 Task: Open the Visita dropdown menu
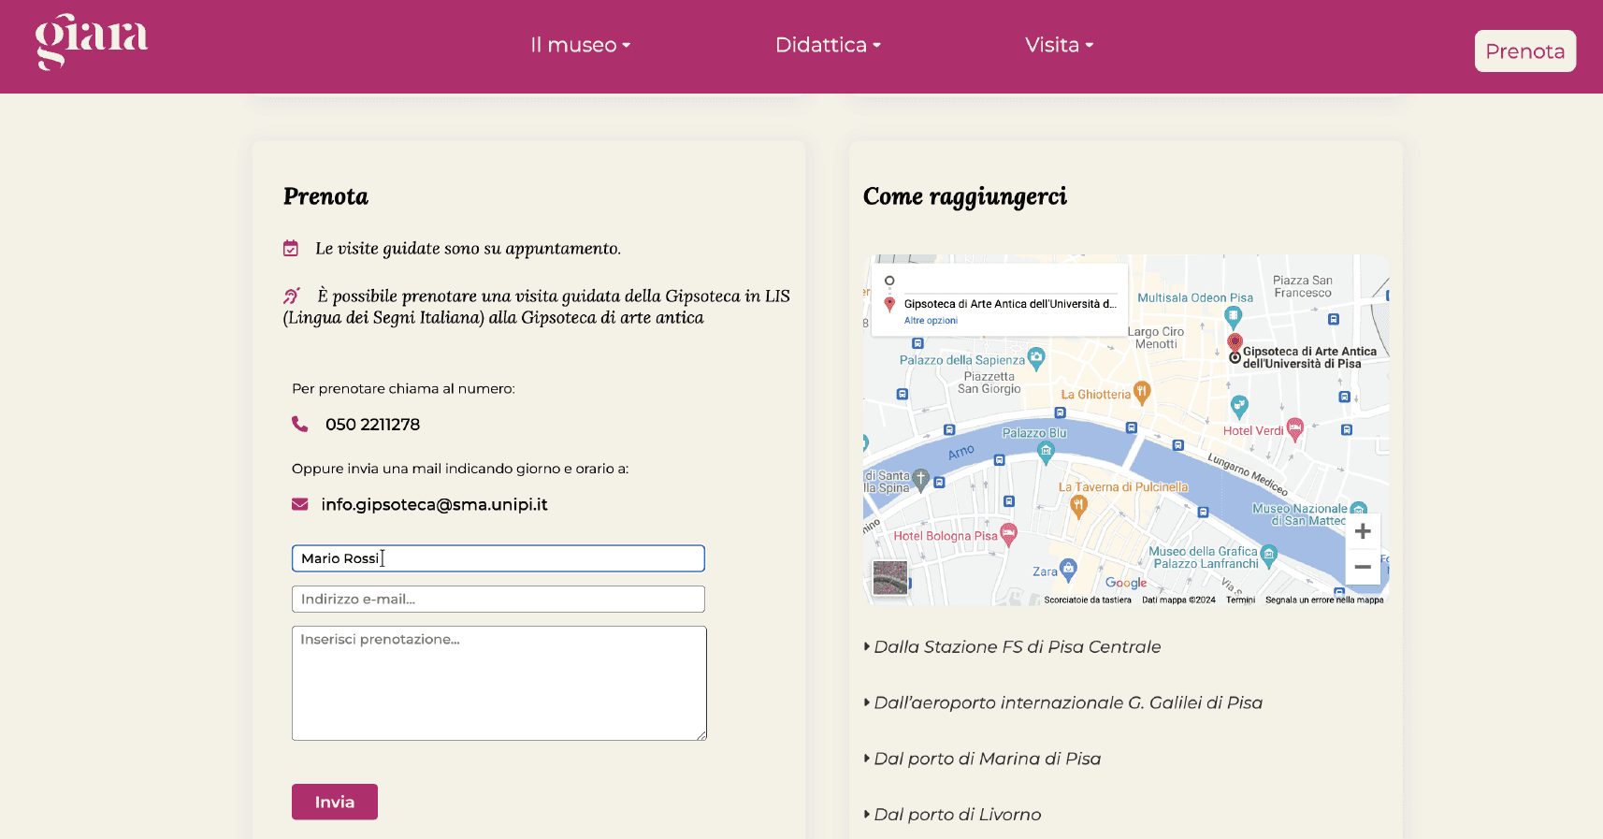click(x=1059, y=45)
